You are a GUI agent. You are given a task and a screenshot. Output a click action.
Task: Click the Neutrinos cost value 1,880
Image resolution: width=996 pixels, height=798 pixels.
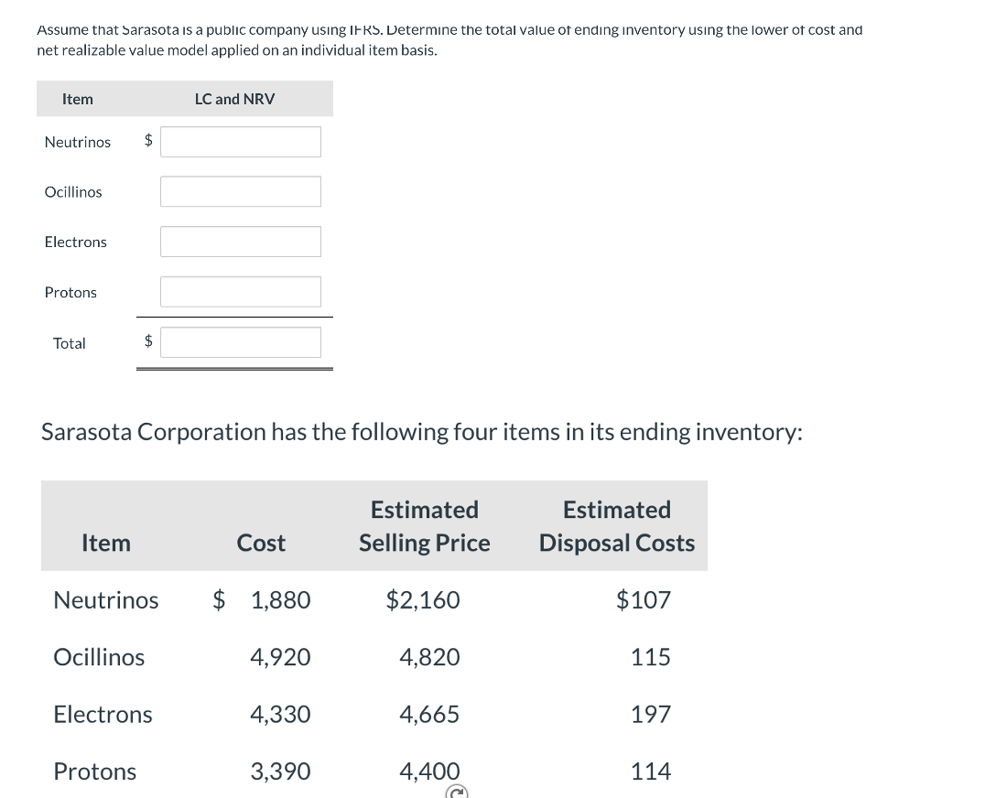coord(279,600)
